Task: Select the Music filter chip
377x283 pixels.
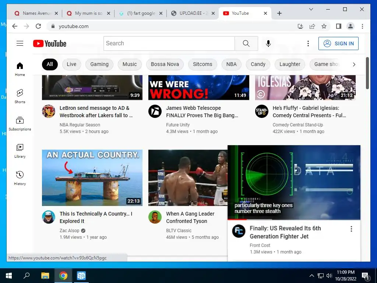Action: coord(130,64)
